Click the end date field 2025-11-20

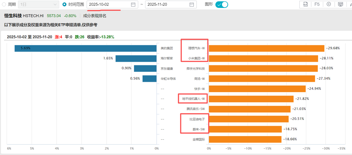[x=171, y=4]
